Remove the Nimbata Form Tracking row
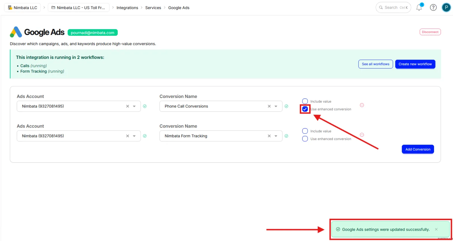This screenshot has height=241, width=453. [x=362, y=135]
